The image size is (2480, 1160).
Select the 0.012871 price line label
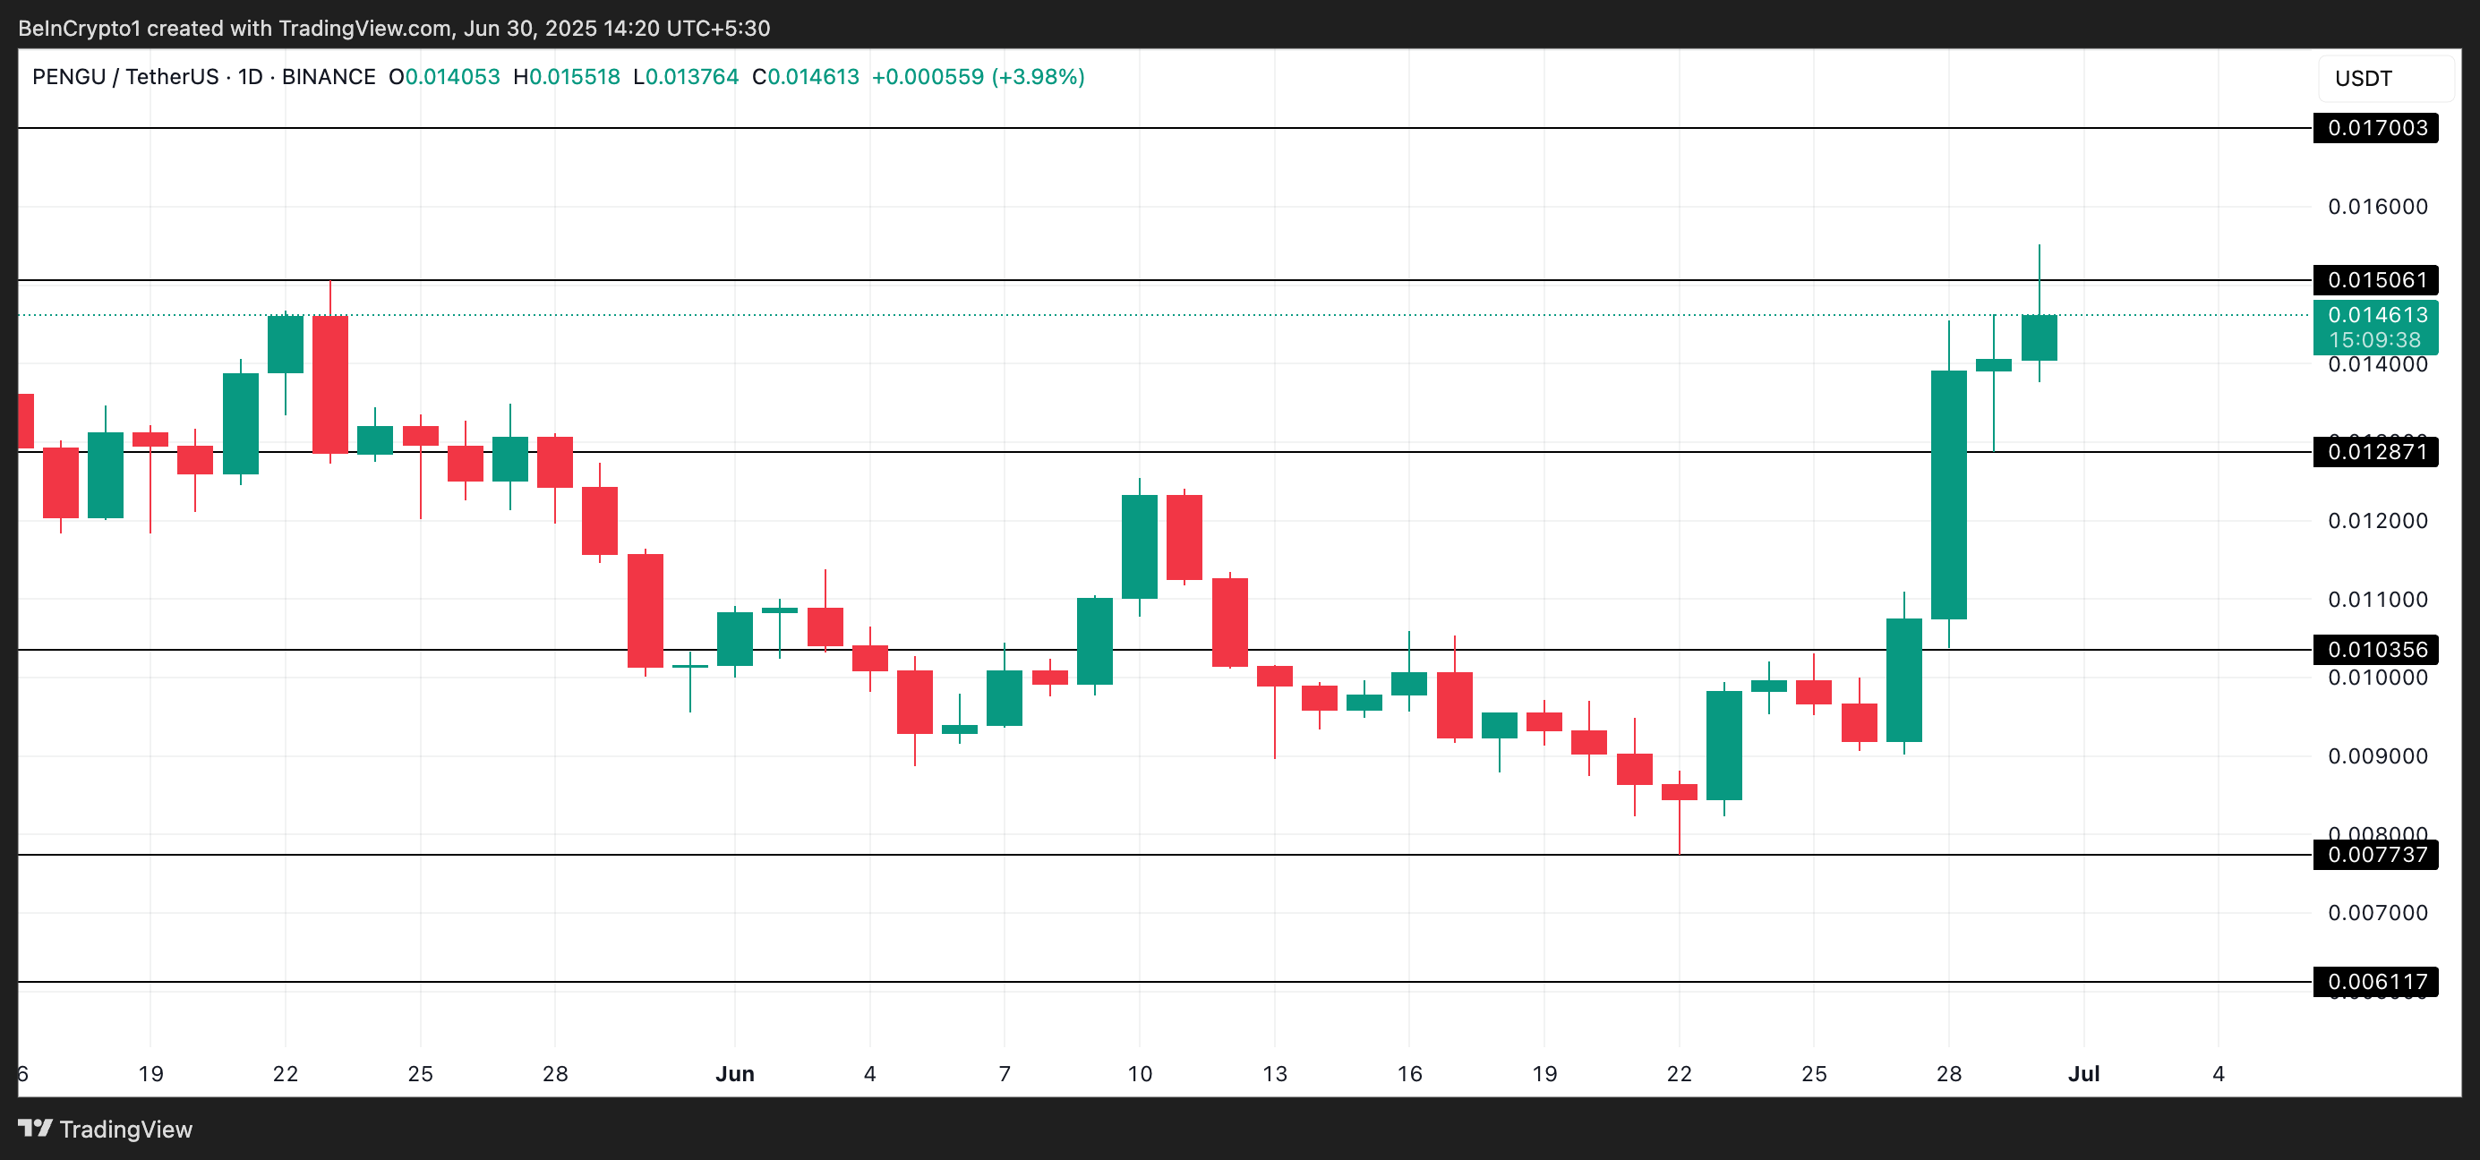pos(2375,451)
